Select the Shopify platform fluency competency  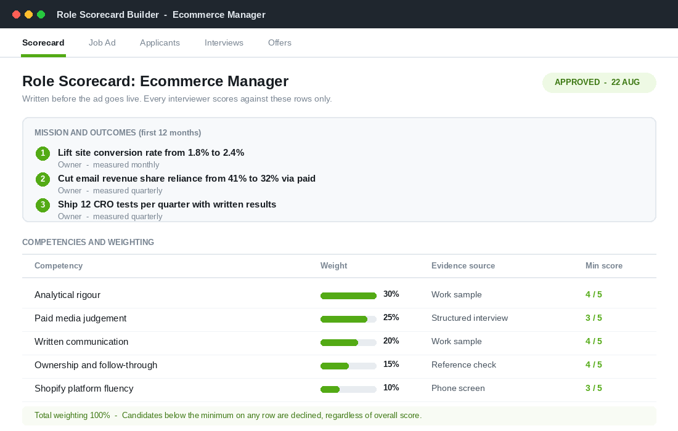click(x=84, y=389)
